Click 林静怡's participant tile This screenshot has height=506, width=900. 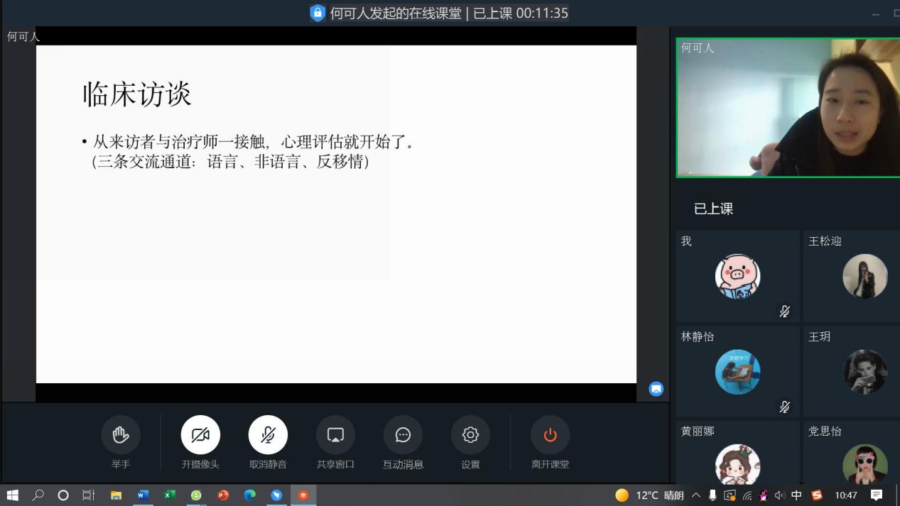737,371
